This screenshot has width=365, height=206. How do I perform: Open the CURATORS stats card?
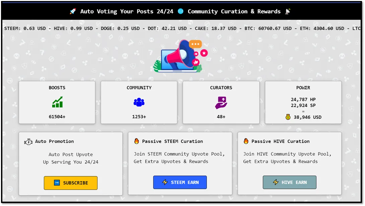coord(221,102)
